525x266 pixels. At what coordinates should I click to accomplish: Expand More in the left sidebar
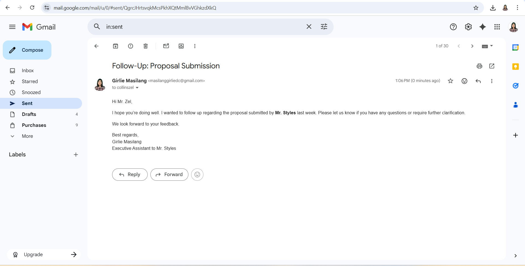coord(27,136)
